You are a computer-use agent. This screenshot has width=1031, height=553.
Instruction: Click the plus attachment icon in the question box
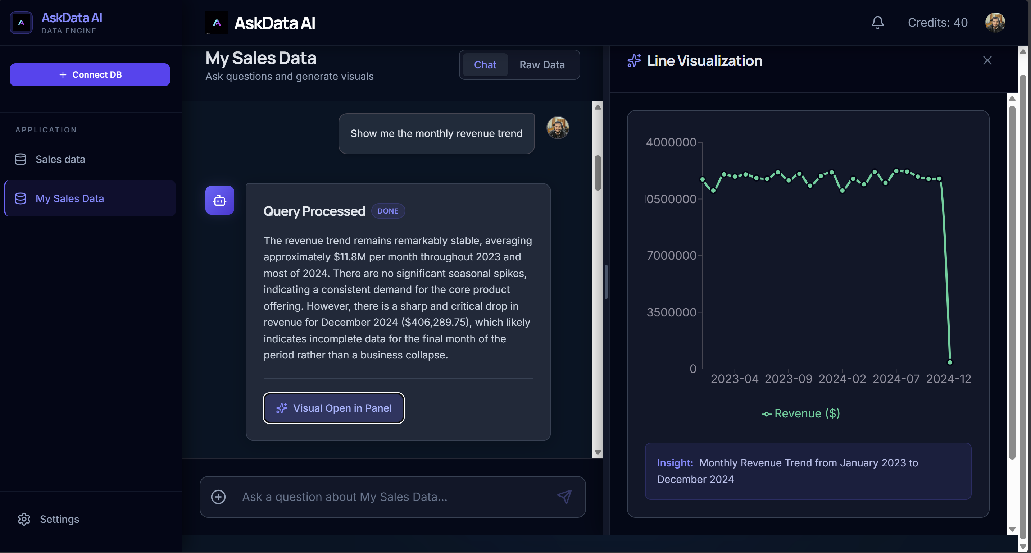click(218, 497)
